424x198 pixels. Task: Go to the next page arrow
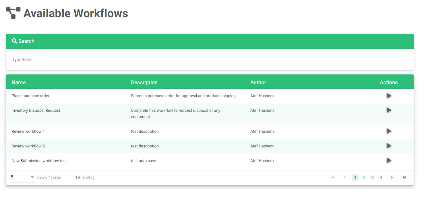point(392,177)
